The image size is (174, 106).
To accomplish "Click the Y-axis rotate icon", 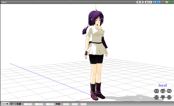I will (x=163, y=91).
